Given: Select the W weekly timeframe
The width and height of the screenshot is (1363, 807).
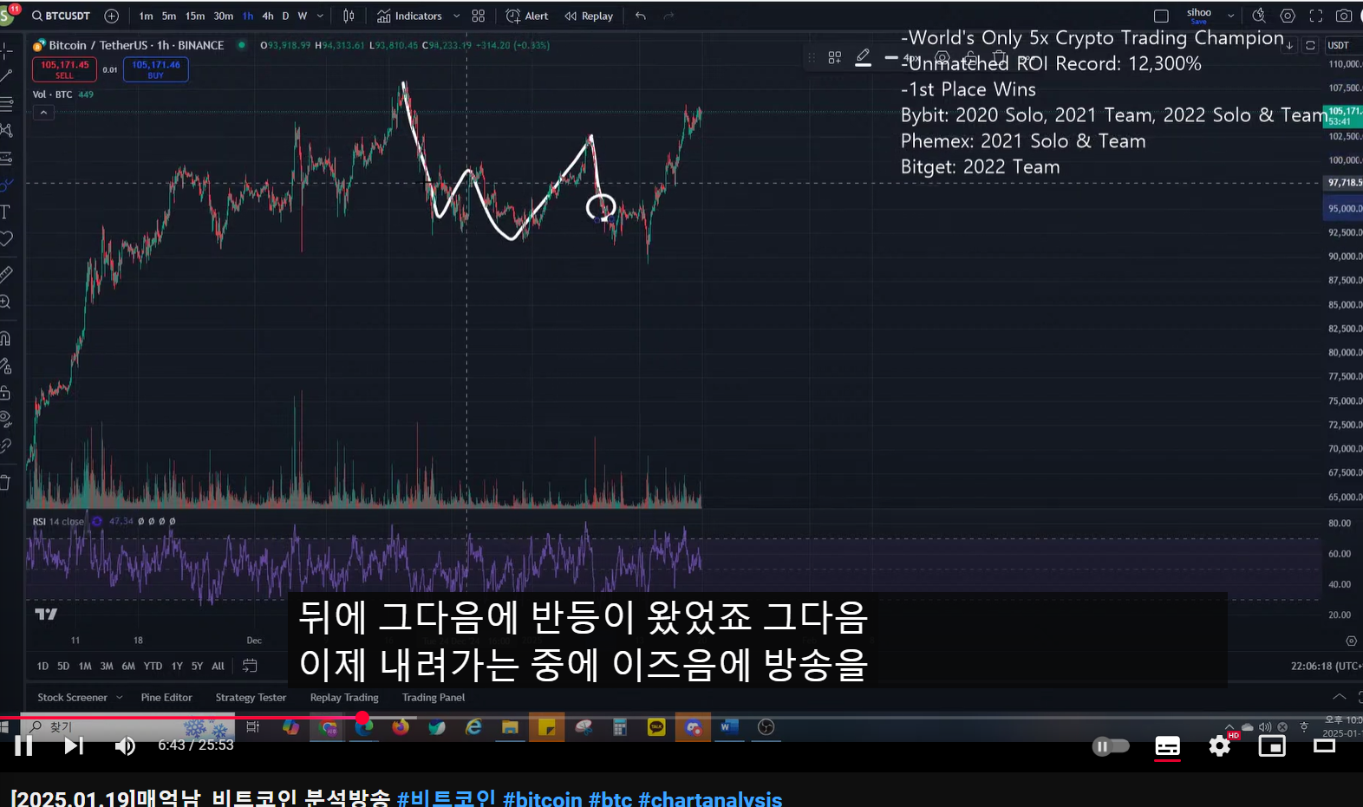Looking at the screenshot, I should [x=302, y=16].
